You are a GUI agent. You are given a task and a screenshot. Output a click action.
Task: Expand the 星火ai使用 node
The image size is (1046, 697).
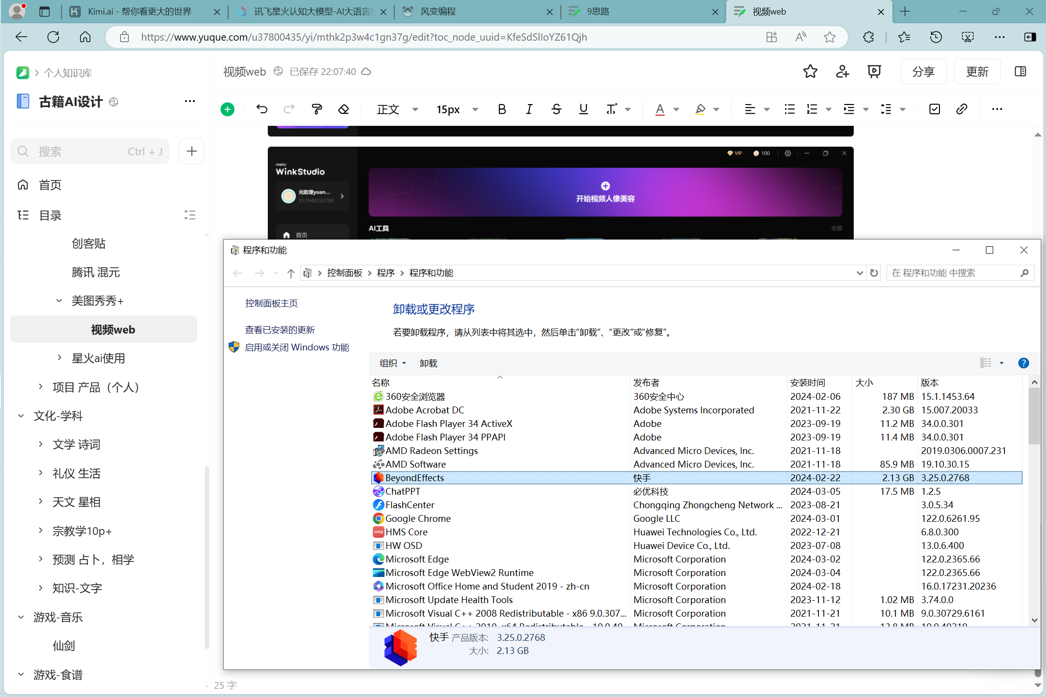59,358
